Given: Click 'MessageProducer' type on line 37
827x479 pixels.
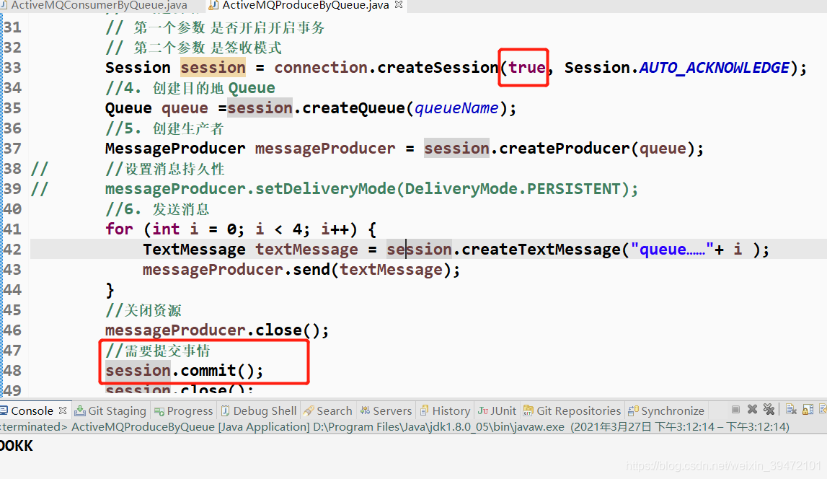Looking at the screenshot, I should coord(175,148).
